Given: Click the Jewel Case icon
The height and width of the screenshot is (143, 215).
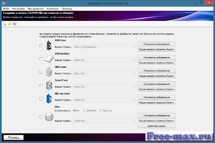Looking at the screenshot, I should coord(49,85).
